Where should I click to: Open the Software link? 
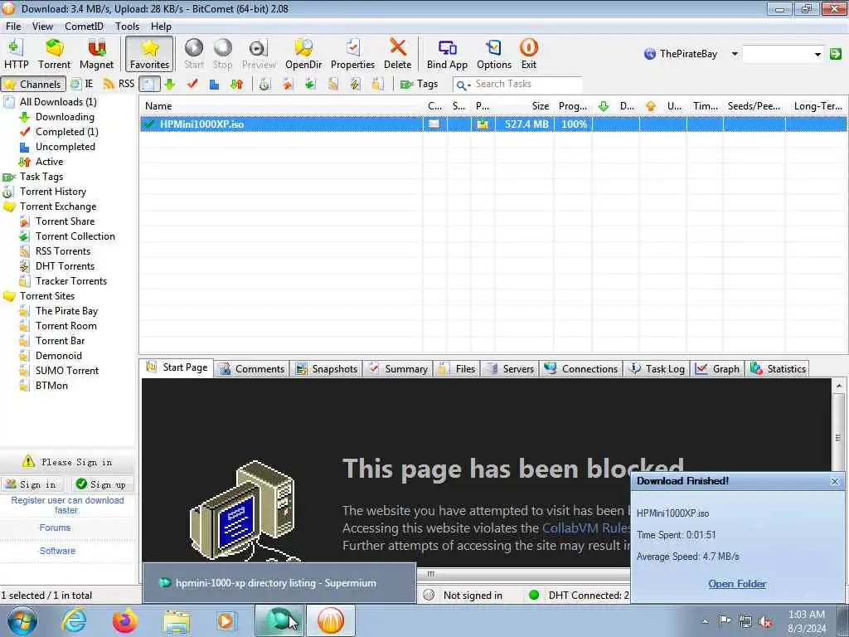57,551
